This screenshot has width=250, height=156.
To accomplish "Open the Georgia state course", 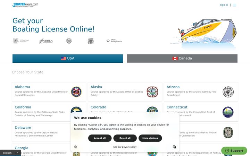I will [22, 148].
